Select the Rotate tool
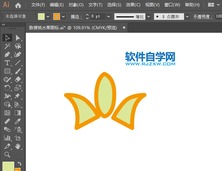Image resolution: width=222 pixels, height=171 pixels. point(7,88)
